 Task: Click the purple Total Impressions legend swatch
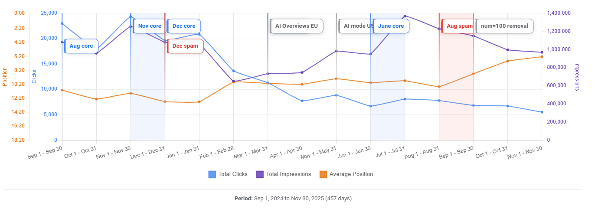click(260, 174)
